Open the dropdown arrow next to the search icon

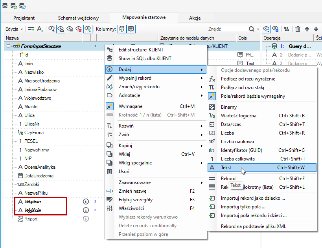[x=258, y=29]
